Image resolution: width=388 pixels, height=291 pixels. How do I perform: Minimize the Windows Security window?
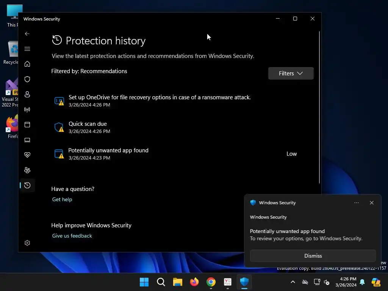click(278, 19)
